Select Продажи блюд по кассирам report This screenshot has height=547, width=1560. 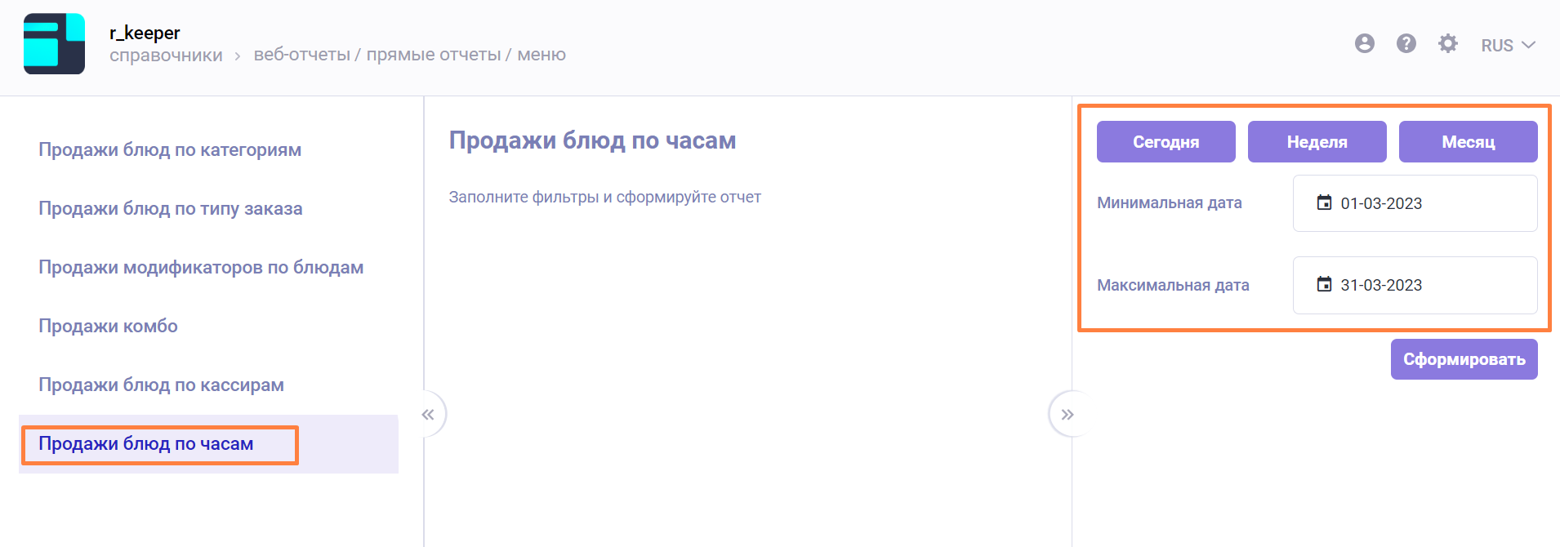(161, 385)
